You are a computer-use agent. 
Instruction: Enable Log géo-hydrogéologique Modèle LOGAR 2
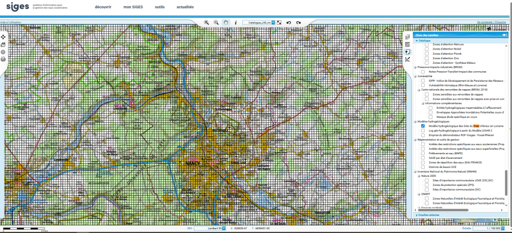point(423,130)
